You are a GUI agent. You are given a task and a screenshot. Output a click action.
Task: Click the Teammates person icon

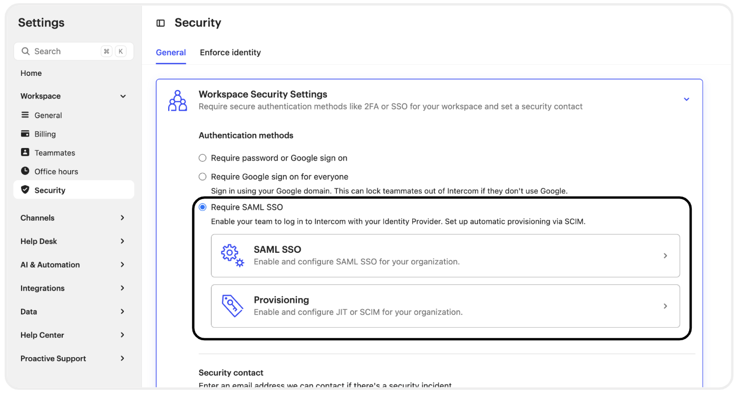click(x=25, y=152)
